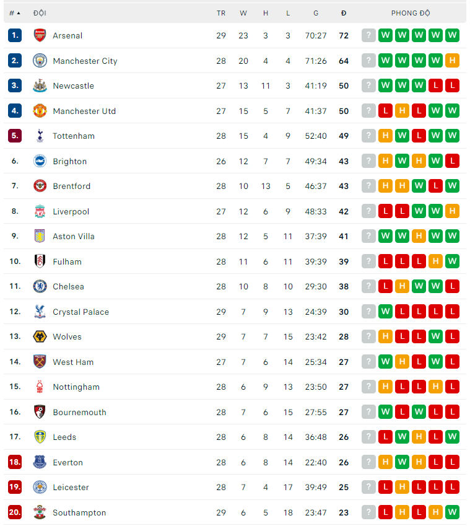The height and width of the screenshot is (531, 470).
Task: Open the Brighton team page link
Action: pos(69,161)
